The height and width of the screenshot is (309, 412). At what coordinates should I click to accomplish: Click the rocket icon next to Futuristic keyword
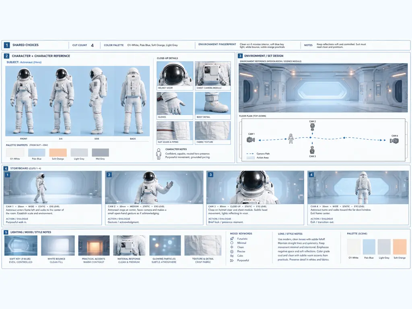click(x=232, y=239)
